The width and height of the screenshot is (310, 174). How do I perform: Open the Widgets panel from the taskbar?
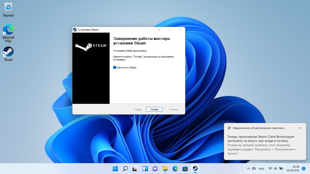point(145,169)
